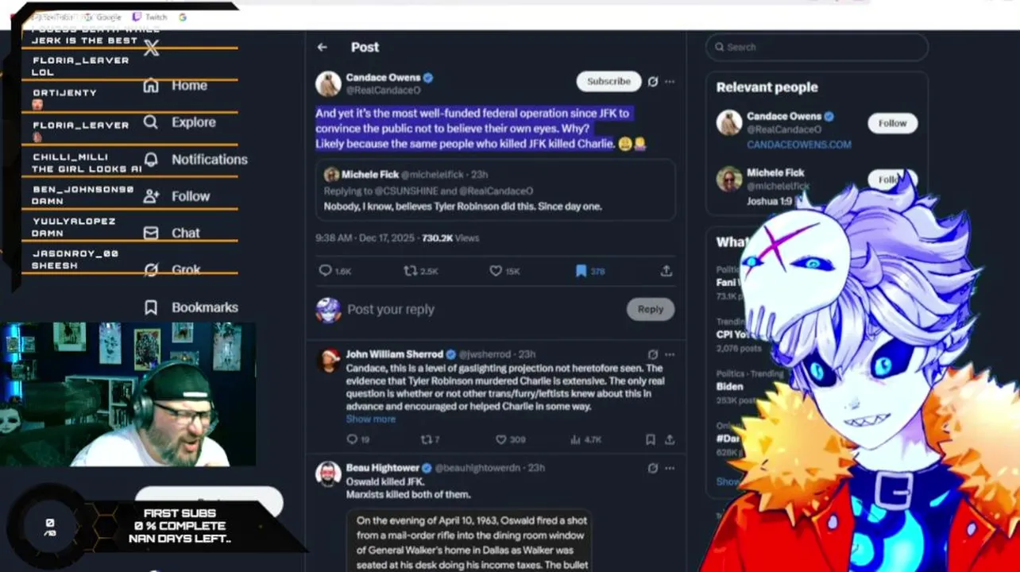Click the reply comment icon on post
Viewport: 1020px width, 572px height.
tap(325, 271)
